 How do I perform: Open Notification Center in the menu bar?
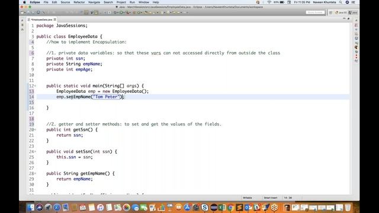click(353, 2)
